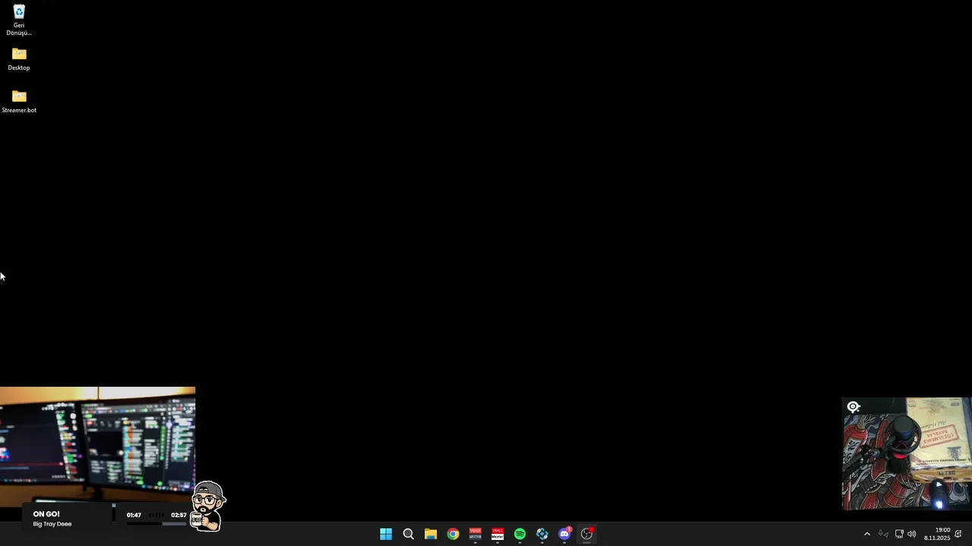The height and width of the screenshot is (546, 972).
Task: Click the webcam overlay target icon
Action: tap(854, 407)
